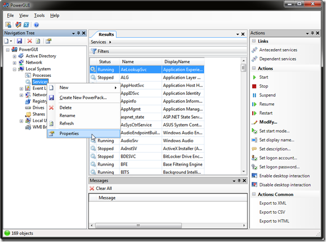Screen dimensions: 326x242
Task: Click the save icon in Navigation Tree toolbar
Action: coord(20,41)
